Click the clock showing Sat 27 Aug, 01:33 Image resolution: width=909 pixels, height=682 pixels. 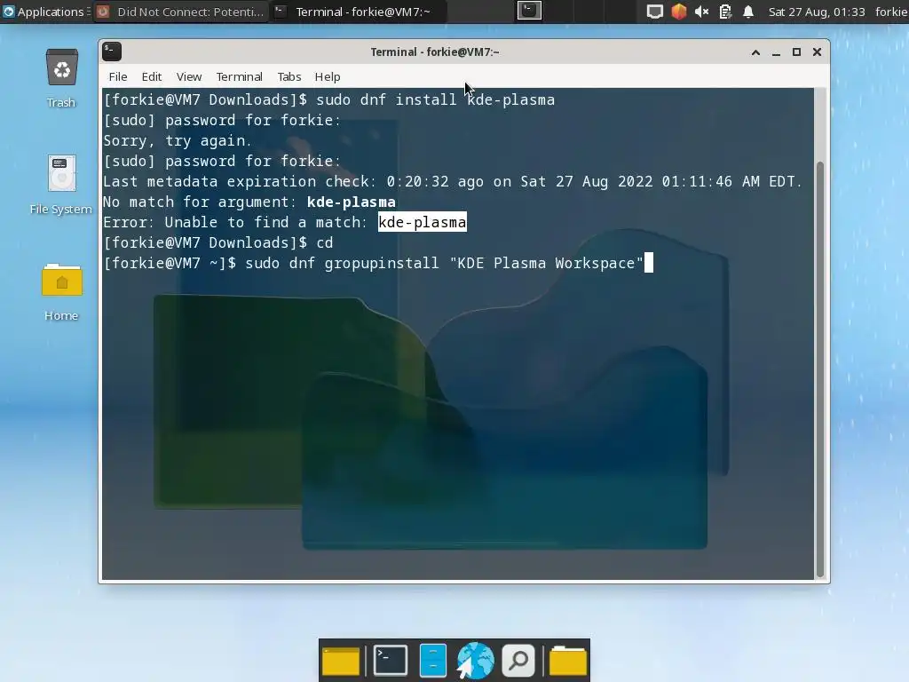click(x=817, y=12)
